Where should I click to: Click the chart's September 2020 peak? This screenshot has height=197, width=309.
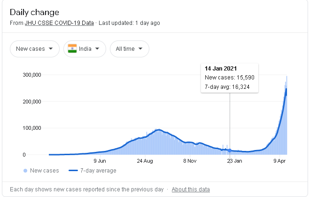click(x=159, y=130)
